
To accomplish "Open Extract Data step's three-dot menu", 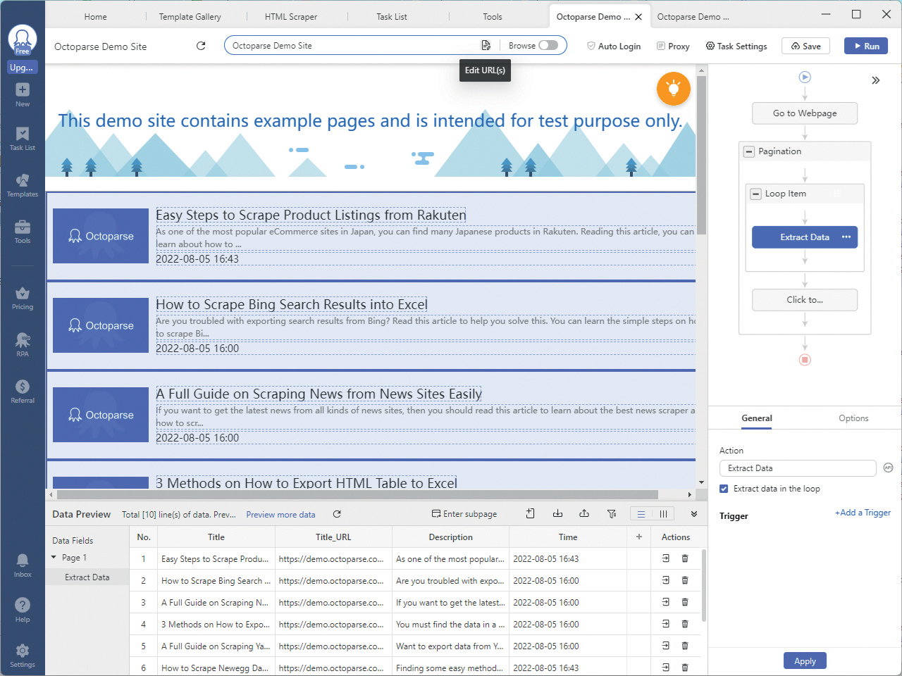I will [846, 237].
